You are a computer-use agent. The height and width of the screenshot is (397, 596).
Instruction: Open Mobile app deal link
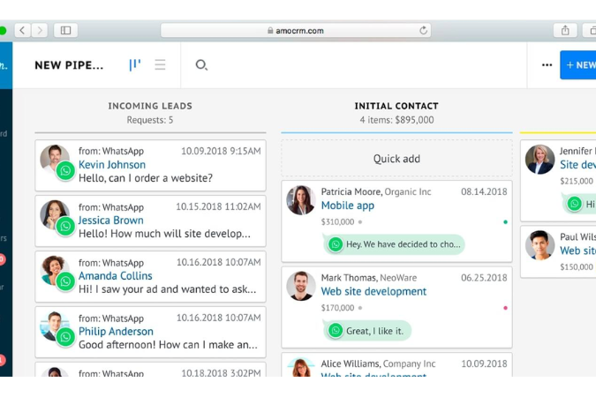347,206
